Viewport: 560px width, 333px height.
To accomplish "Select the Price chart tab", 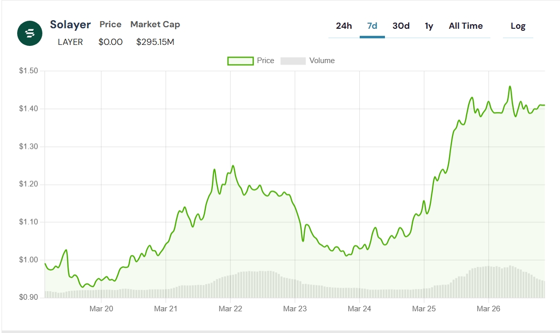I will pos(110,24).
